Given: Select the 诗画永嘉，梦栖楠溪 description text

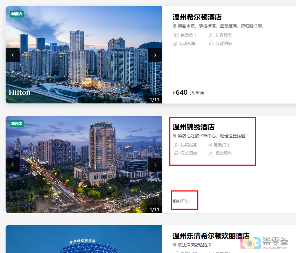Looking at the screenshot, I should tap(221, 26).
